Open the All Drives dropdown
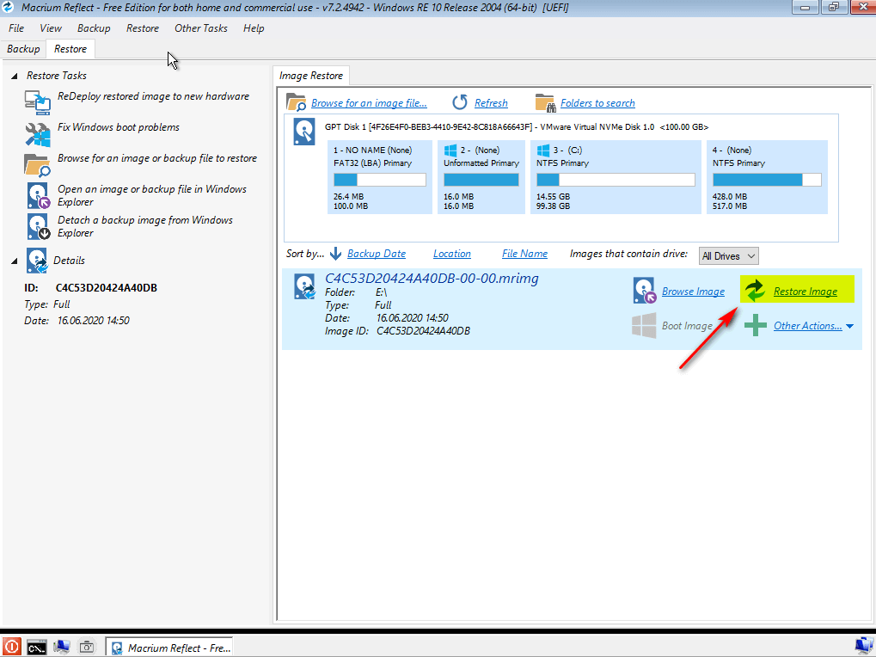The image size is (876, 657). point(728,256)
